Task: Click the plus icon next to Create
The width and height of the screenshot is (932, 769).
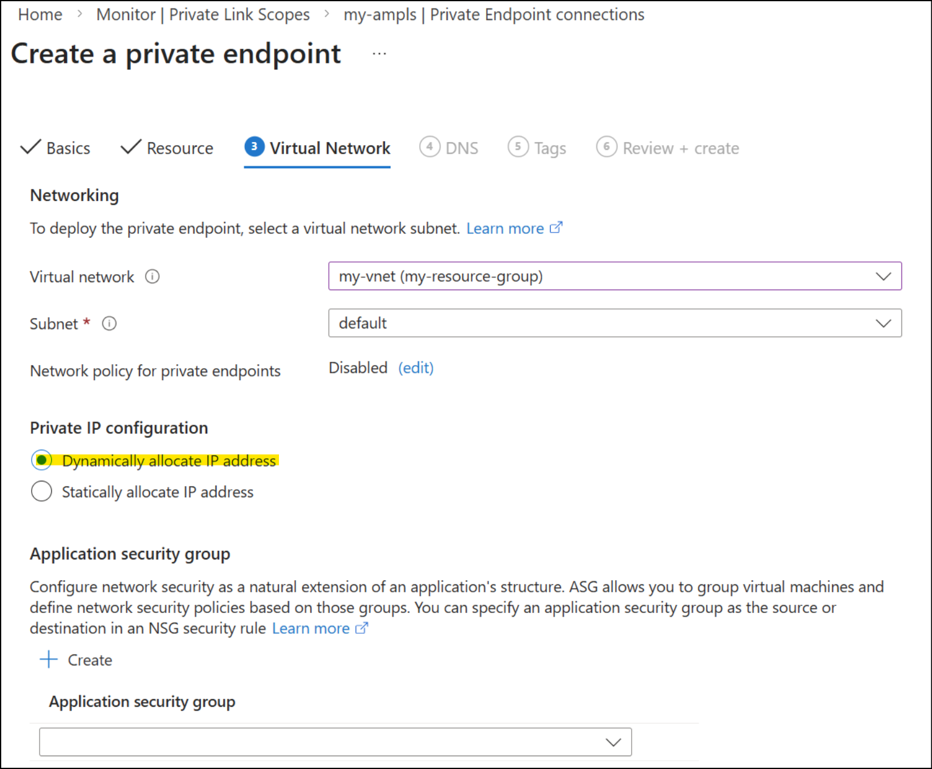Action: click(49, 659)
